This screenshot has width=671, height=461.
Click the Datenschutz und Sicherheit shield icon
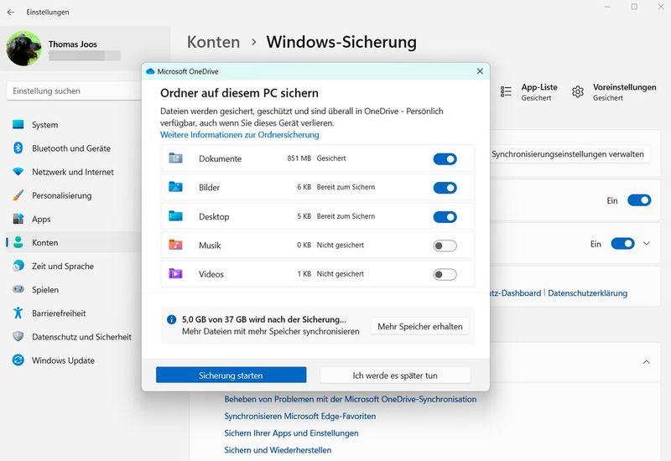18,336
